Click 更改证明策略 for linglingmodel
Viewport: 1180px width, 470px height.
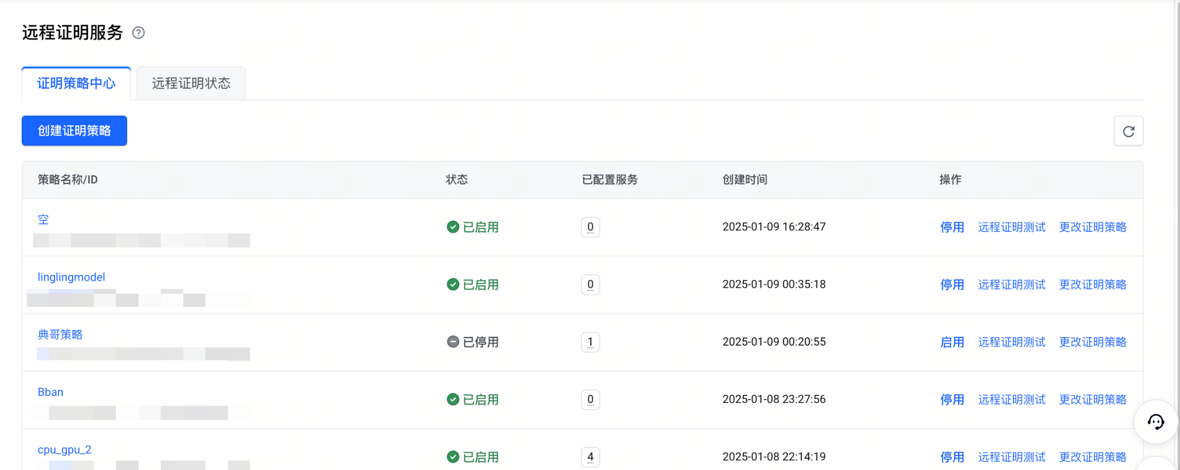(x=1093, y=284)
